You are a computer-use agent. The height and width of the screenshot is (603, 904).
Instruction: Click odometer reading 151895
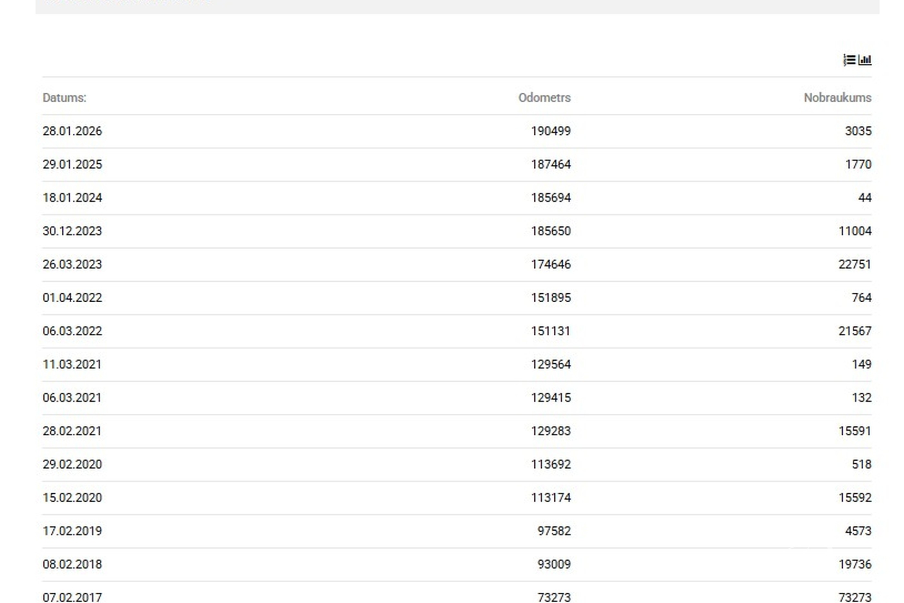click(551, 298)
